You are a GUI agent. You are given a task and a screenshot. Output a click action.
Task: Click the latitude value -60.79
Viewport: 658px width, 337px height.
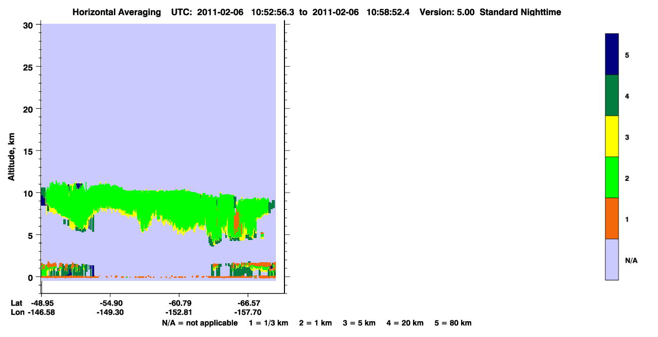tap(179, 303)
